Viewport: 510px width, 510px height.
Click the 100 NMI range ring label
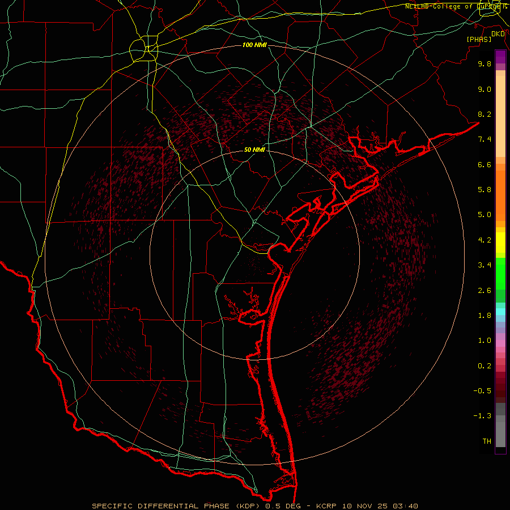(x=254, y=45)
